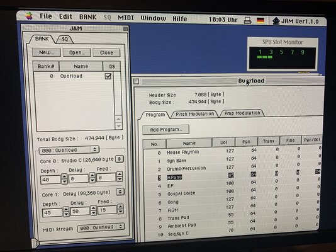Switch to the Pitch Modulation tab
The height and width of the screenshot is (252, 336).
[195, 114]
